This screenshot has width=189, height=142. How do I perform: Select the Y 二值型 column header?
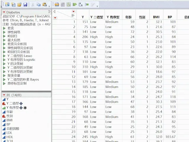coord(97,17)
